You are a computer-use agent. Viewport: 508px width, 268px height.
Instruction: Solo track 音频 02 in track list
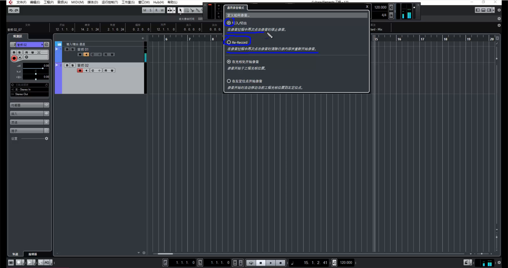tap(72, 65)
